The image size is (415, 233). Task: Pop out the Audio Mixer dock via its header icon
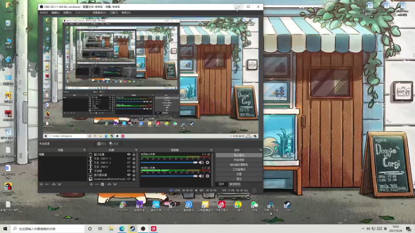[x=211, y=150]
